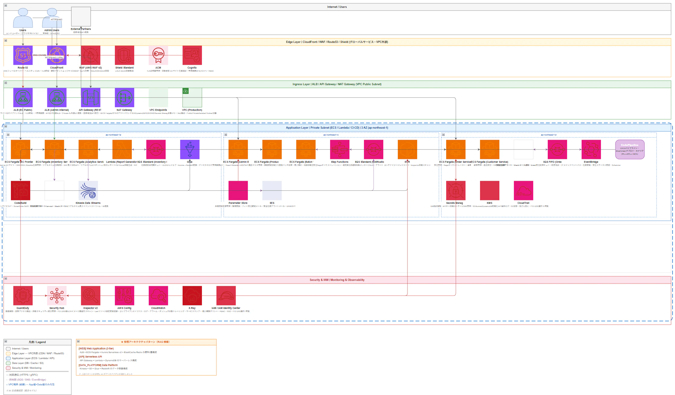Select the CodeBuild icon
This screenshot has height=395, width=675.
click(x=21, y=191)
